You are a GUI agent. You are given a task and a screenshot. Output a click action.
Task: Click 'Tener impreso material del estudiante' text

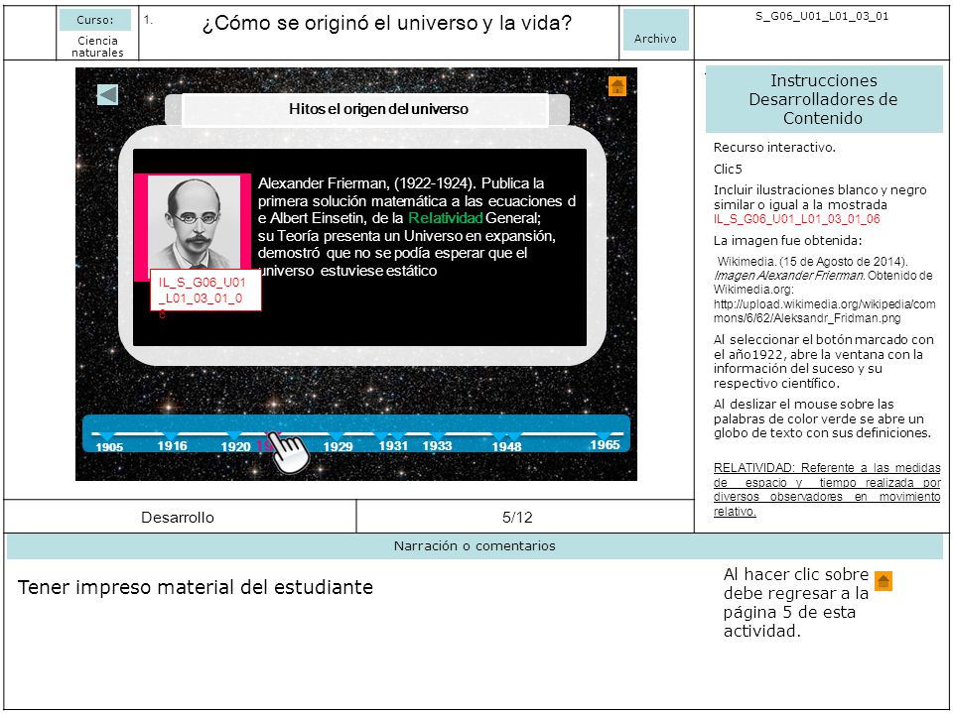coord(196,587)
